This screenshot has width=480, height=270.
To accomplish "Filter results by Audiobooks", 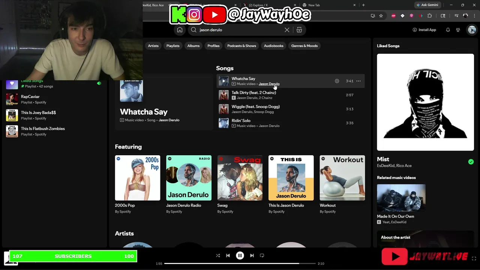I will [273, 46].
